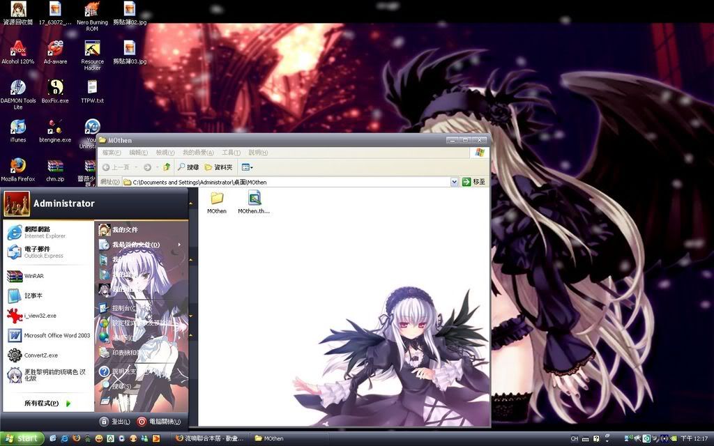The width and height of the screenshot is (714, 446).
Task: Open DAEMON Tools Lite desktop shortcut
Action: [17, 95]
